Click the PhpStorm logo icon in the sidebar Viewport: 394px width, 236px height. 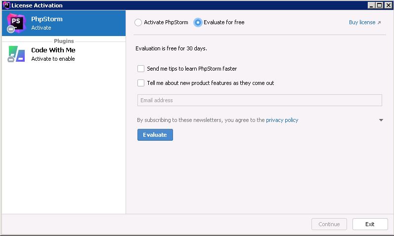pos(16,23)
